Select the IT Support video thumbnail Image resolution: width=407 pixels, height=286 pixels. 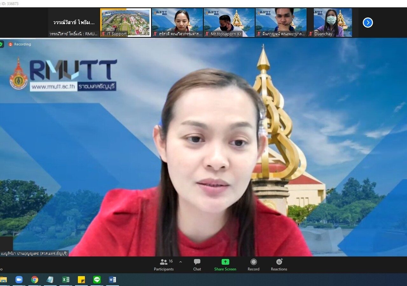(x=126, y=23)
